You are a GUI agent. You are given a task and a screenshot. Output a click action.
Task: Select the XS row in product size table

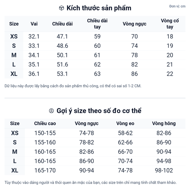pos(14,36)
